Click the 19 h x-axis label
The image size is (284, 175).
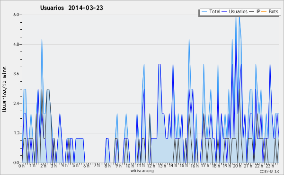[x=226, y=166]
